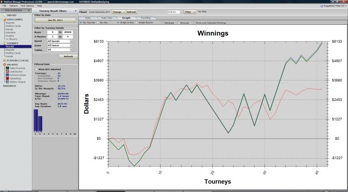
Task: Open Leak Buster app icon
Action: coord(7,72)
